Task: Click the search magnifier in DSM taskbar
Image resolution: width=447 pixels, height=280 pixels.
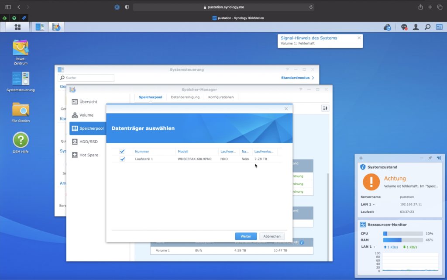Action: click(x=428, y=27)
